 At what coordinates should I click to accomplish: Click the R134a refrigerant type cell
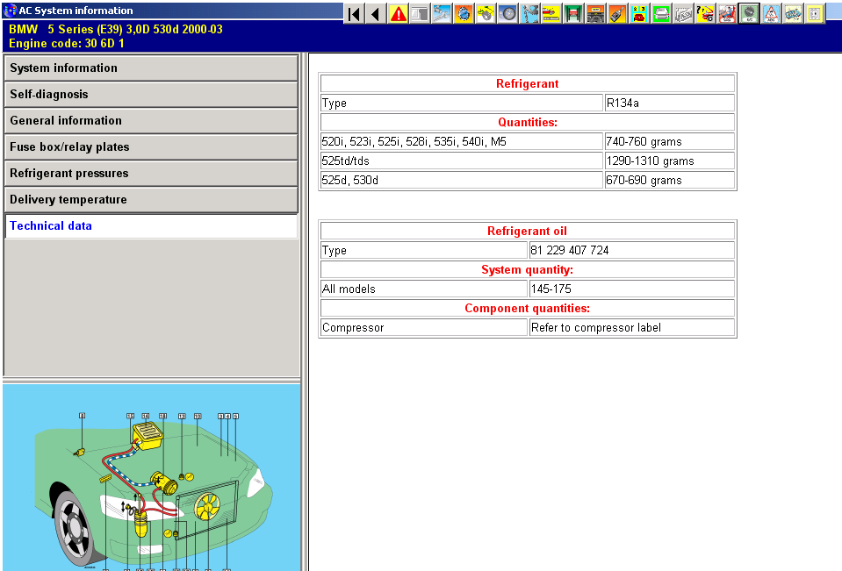(670, 103)
